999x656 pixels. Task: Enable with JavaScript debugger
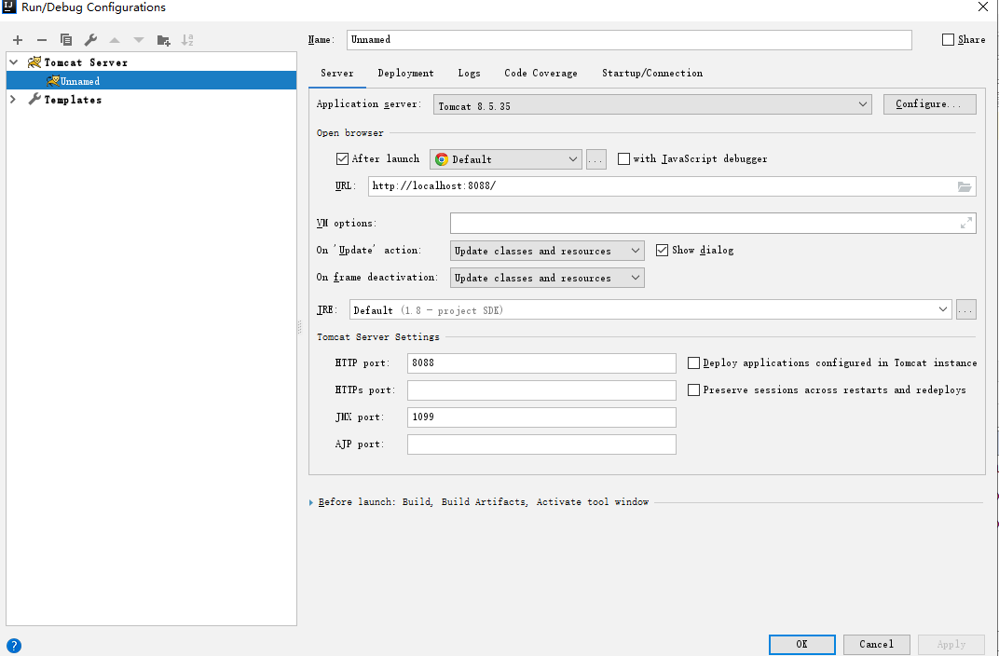623,158
